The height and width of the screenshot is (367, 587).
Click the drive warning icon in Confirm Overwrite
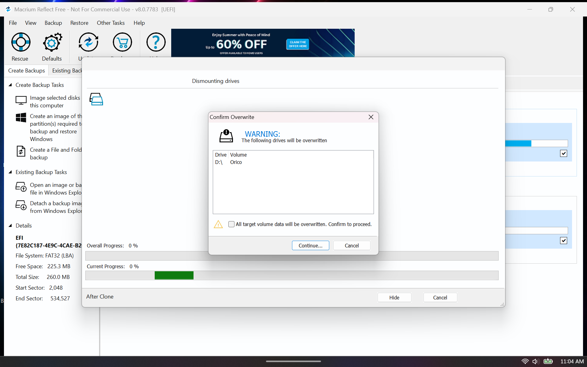point(226,136)
